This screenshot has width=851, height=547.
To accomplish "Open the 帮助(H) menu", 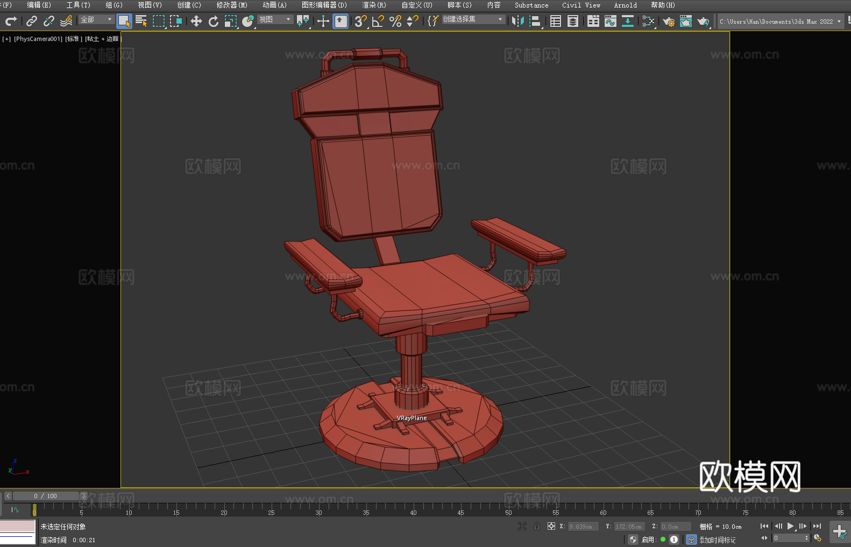I will click(x=663, y=5).
